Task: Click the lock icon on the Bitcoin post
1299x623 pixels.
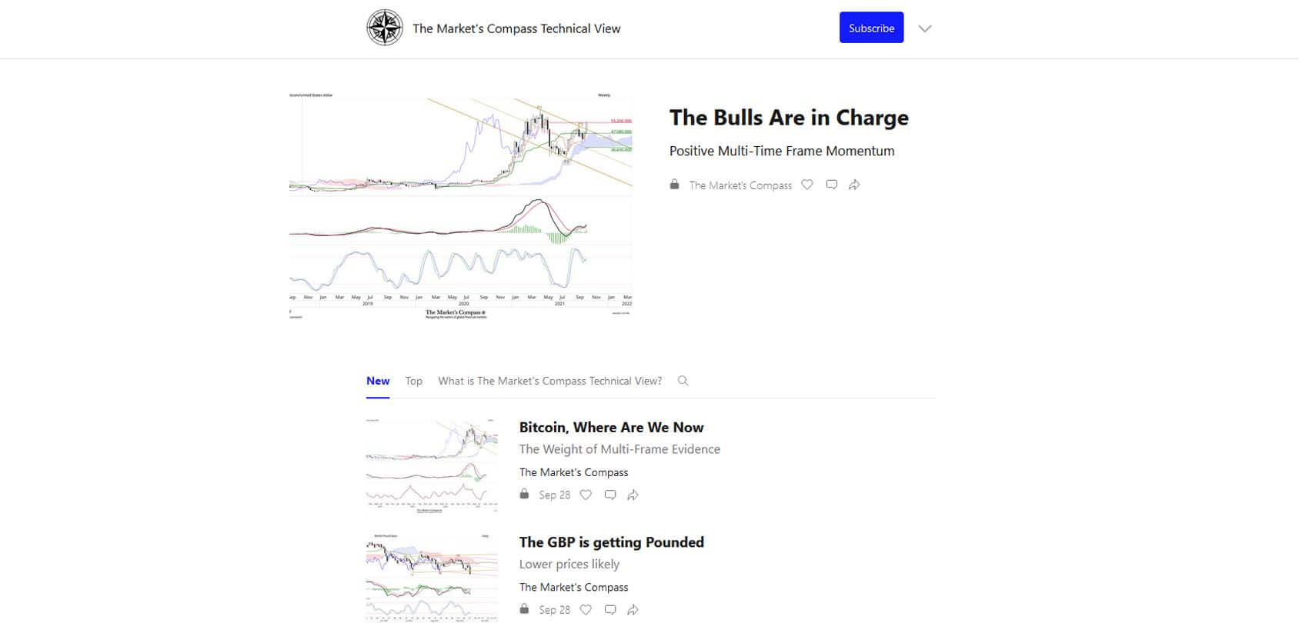Action: [x=524, y=493]
